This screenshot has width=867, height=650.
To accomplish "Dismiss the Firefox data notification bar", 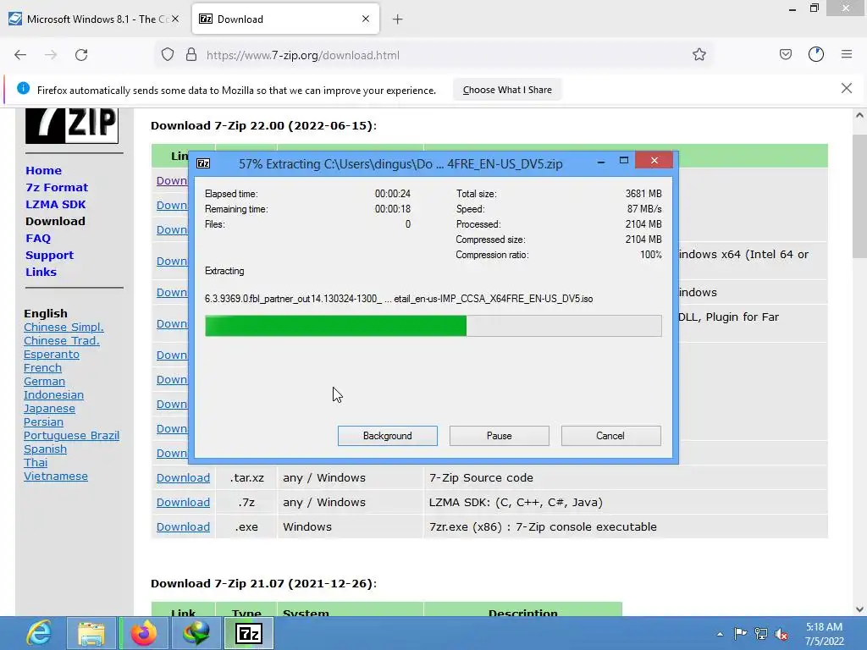I will (846, 88).
